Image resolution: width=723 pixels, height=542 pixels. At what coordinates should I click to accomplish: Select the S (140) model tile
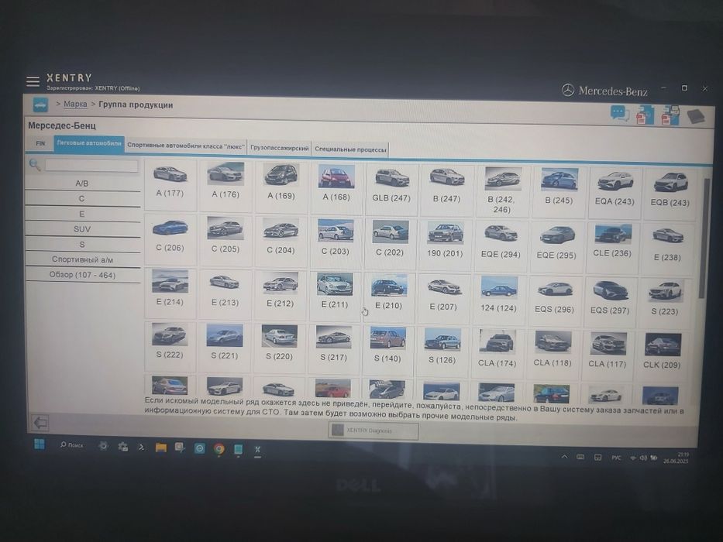pos(387,350)
